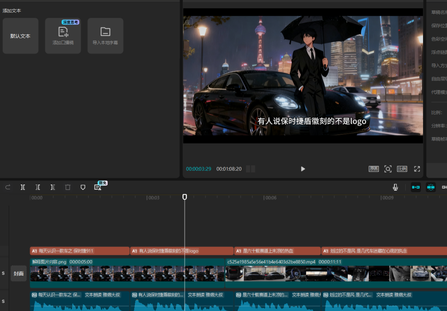Image resolution: width=447 pixels, height=311 pixels.
Task: Click the trim right of playhead icon
Action: pos(53,187)
